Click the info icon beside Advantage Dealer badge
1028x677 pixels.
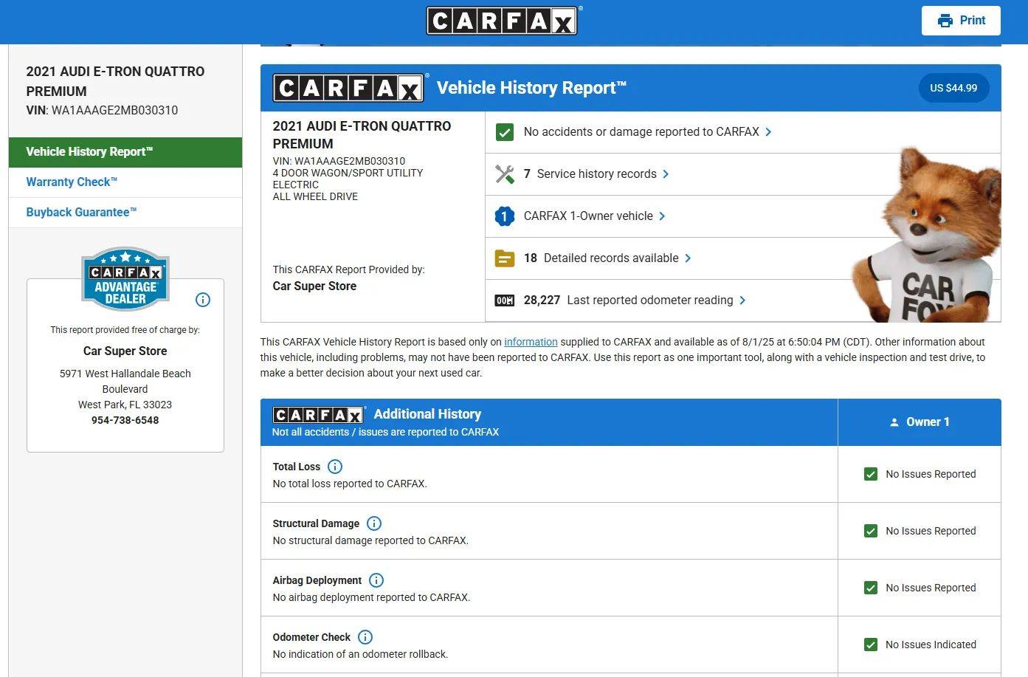pos(203,300)
